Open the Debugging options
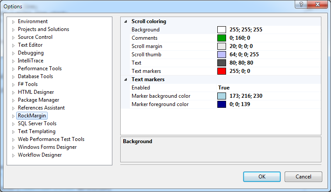The image size is (331, 192). tap(31, 53)
